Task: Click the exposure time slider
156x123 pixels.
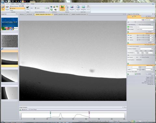Action: point(141,22)
